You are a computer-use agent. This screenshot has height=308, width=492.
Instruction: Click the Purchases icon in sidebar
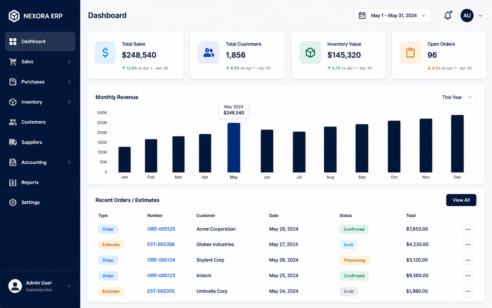(x=13, y=82)
